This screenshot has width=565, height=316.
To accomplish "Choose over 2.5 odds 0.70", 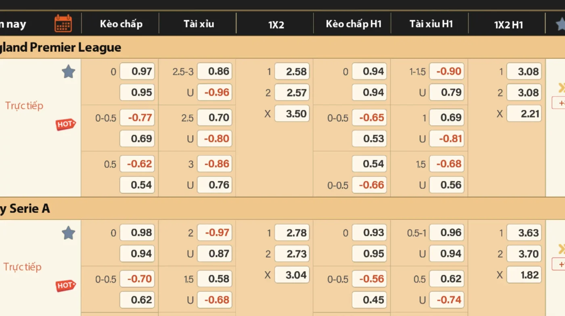I will [215, 117].
